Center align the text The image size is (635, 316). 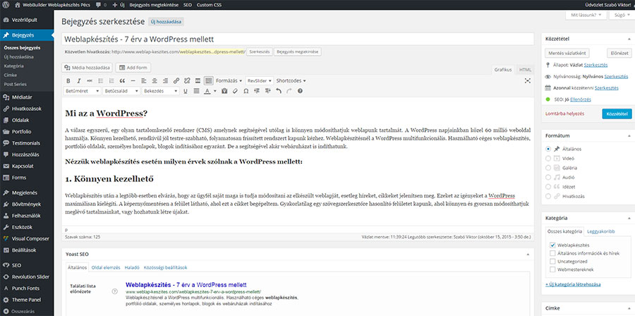(x=155, y=80)
